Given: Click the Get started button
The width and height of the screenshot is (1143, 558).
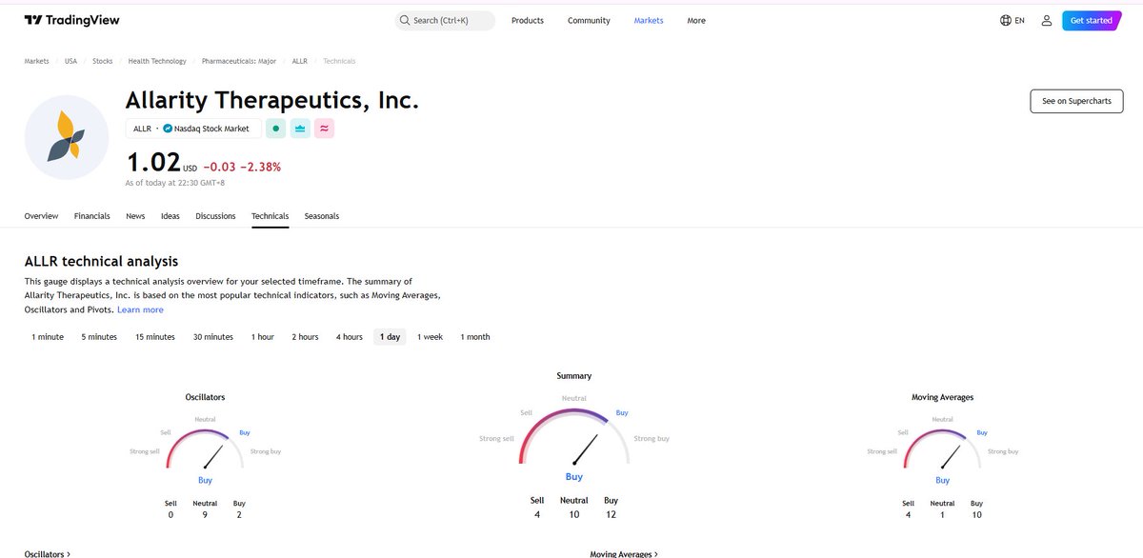Looking at the screenshot, I should (x=1092, y=20).
